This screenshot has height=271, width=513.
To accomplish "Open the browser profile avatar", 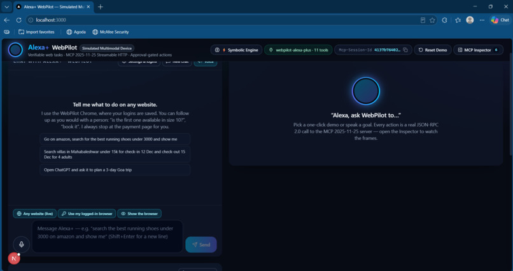I will click(470, 20).
